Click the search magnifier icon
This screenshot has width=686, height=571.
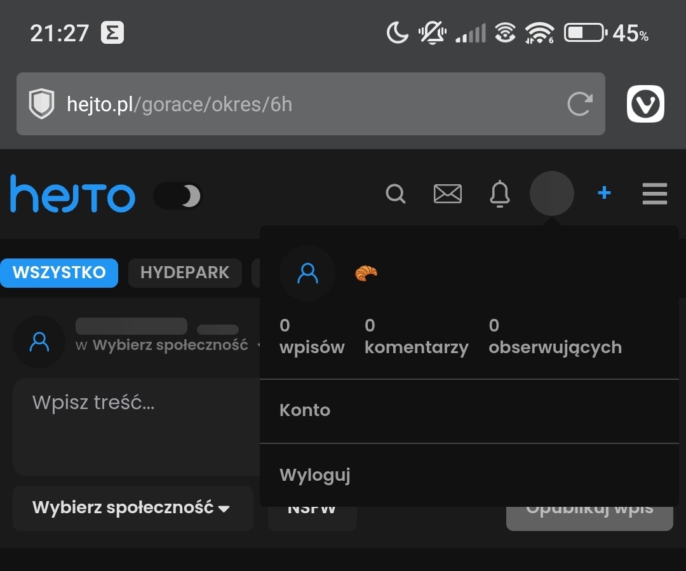(x=395, y=194)
